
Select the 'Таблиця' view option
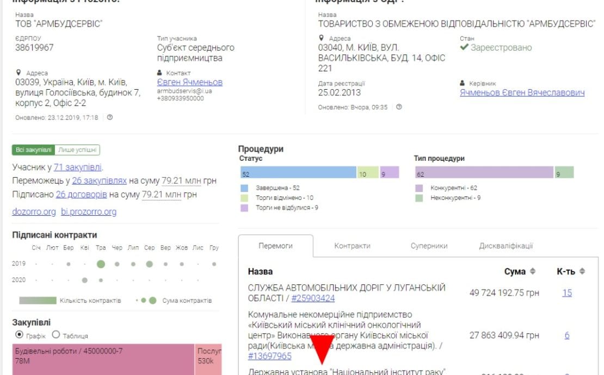pyautogui.click(x=56, y=335)
